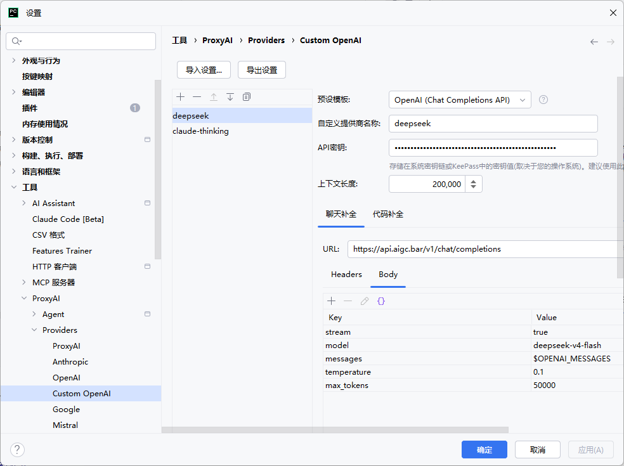Collapse the Providers tree node
The image size is (624, 466).
coord(34,330)
